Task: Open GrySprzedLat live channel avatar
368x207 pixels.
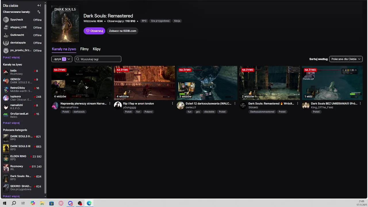Action: click(6, 115)
